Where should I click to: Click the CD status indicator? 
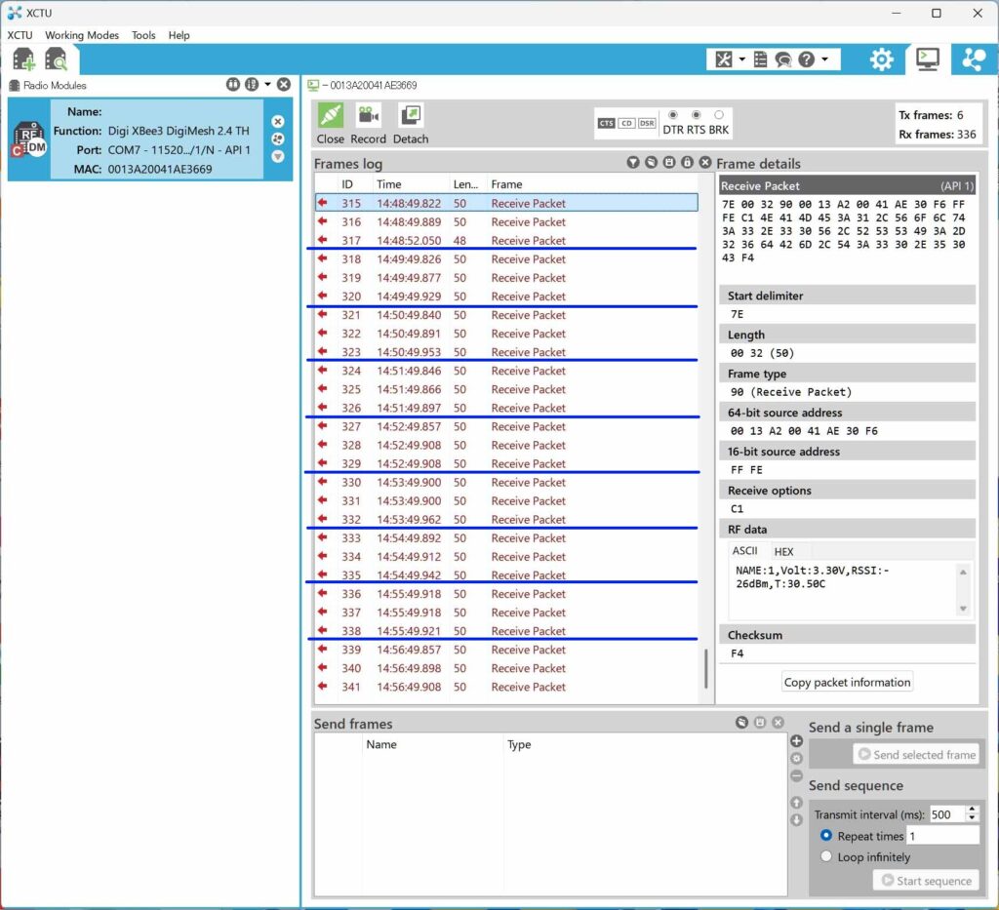tap(626, 124)
